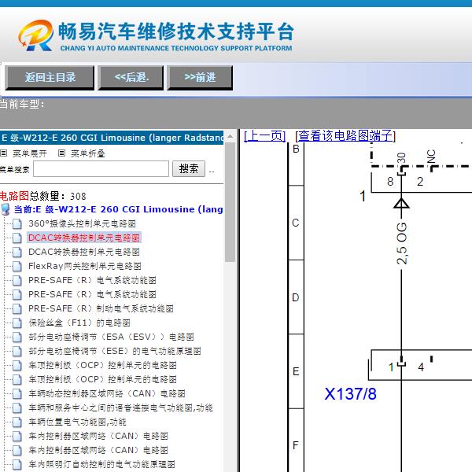Click document icon beside 车辆动态控制器区域网络(CAN)电路图
The height and width of the screenshot is (472, 472).
17,393
